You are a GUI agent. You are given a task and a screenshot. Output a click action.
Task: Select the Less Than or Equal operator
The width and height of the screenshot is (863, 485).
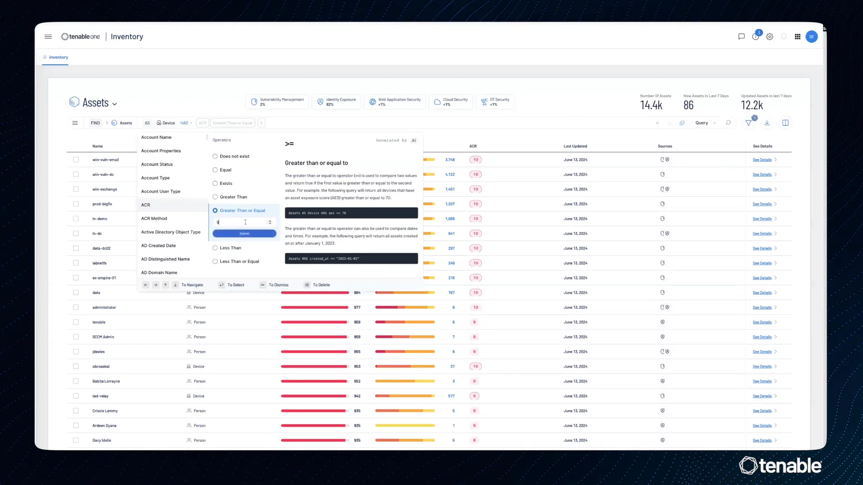[x=215, y=261]
